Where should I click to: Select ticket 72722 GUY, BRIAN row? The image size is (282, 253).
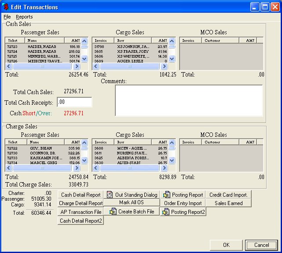click(43, 148)
